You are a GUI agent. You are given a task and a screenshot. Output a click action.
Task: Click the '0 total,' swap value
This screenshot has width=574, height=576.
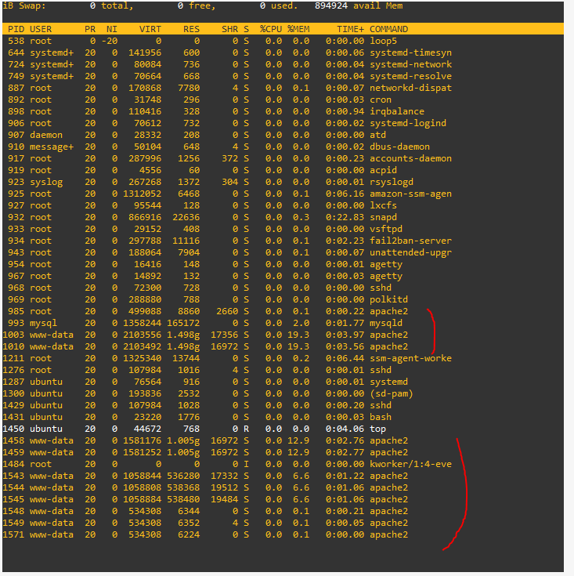tap(111, 5)
